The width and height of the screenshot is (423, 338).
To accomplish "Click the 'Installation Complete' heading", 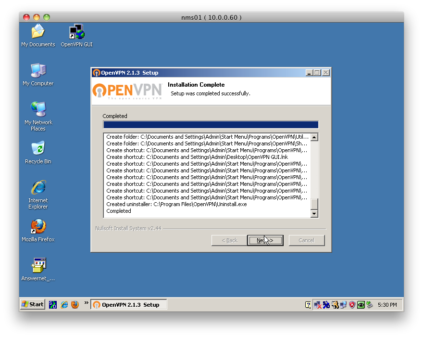I will [196, 85].
